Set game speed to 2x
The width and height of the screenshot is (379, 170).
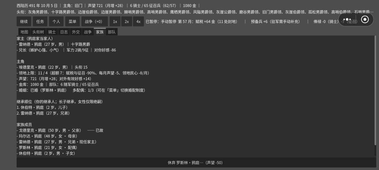click(x=127, y=21)
